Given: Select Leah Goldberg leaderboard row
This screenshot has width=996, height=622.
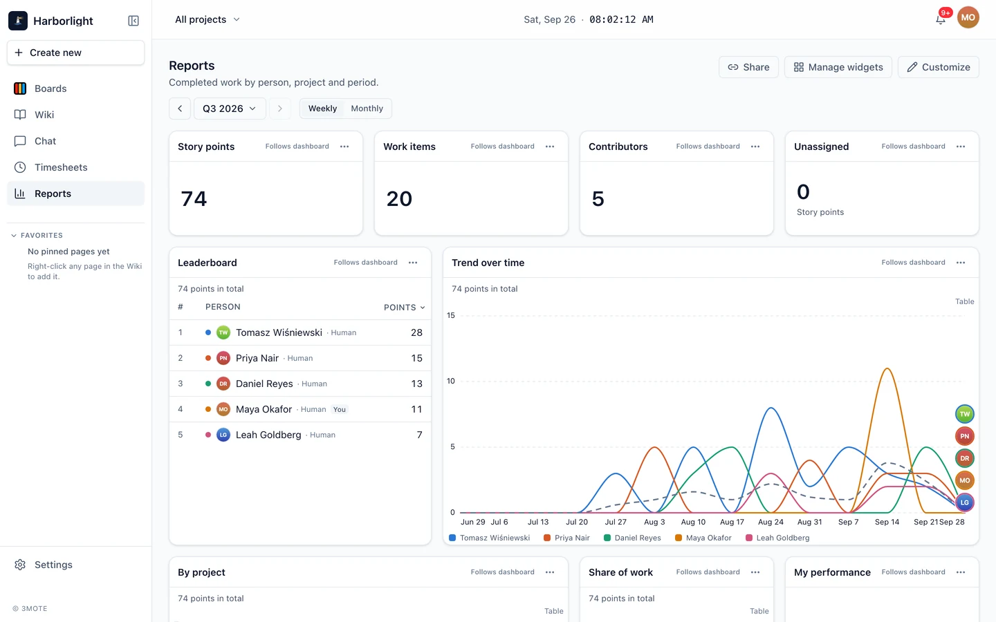Looking at the screenshot, I should pyautogui.click(x=300, y=435).
